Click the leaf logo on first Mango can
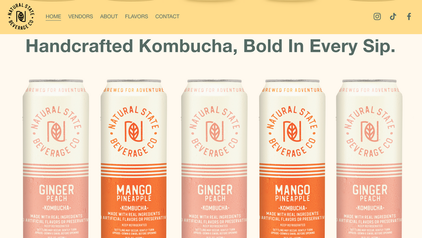The image size is (422, 238). (134, 132)
